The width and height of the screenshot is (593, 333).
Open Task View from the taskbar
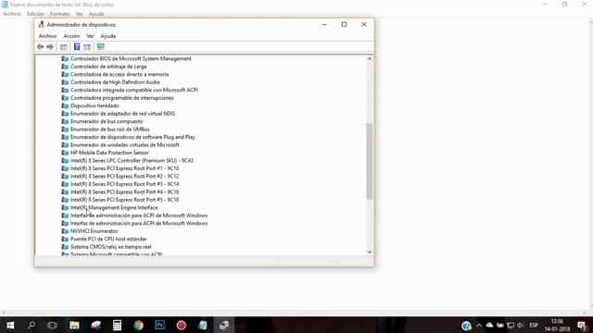point(52,325)
